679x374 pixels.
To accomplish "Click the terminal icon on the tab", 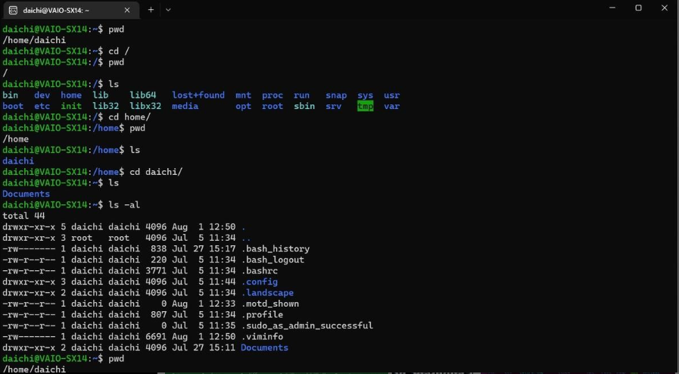I will click(13, 10).
